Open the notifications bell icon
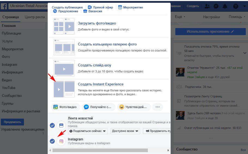This screenshot has width=248, height=154. 225,6
